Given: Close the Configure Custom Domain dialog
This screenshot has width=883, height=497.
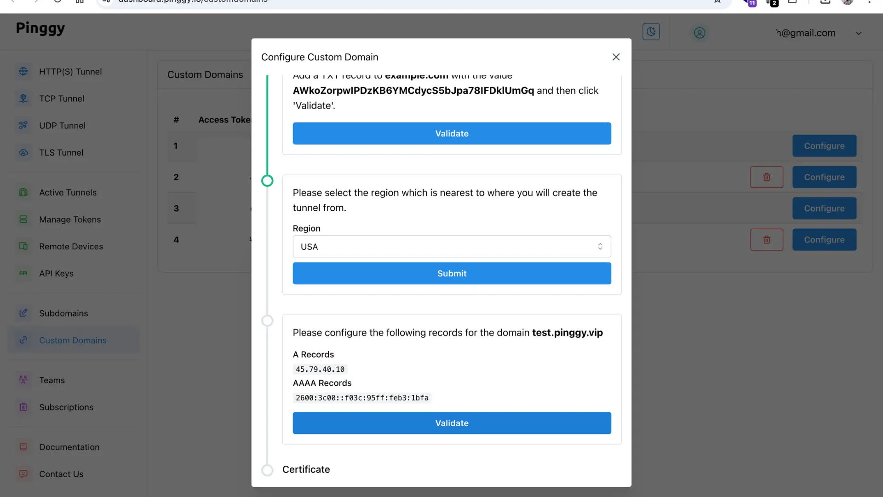Looking at the screenshot, I should click(616, 57).
